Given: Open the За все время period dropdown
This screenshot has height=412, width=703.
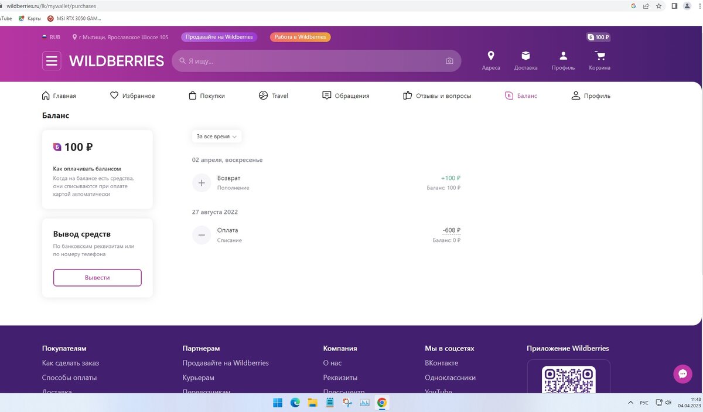Looking at the screenshot, I should (217, 137).
